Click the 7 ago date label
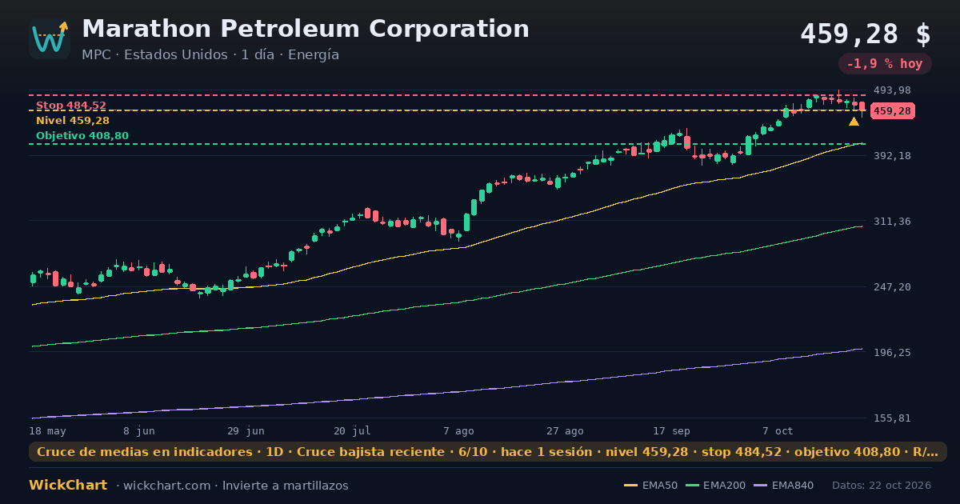 pyautogui.click(x=458, y=431)
